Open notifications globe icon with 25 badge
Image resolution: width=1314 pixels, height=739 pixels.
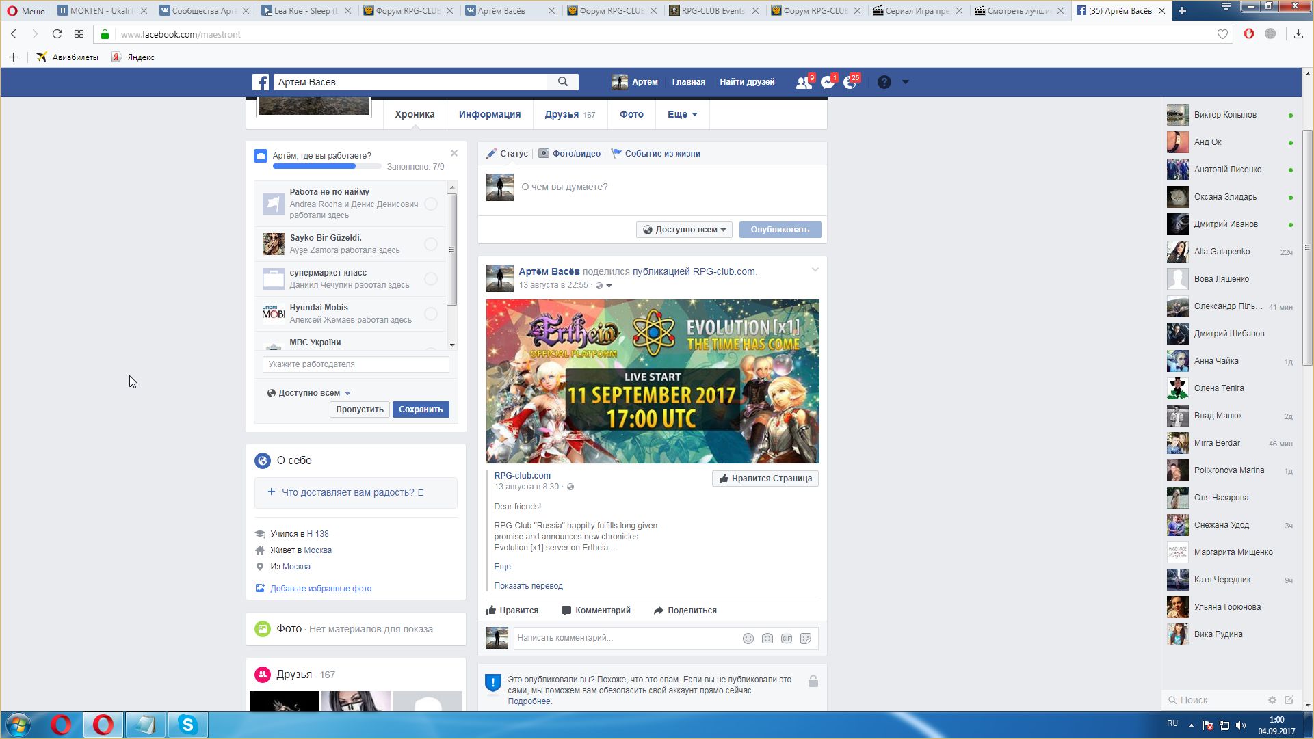point(851,82)
